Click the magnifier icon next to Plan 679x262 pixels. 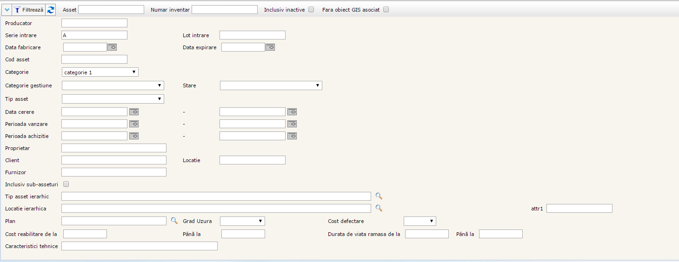coord(174,221)
